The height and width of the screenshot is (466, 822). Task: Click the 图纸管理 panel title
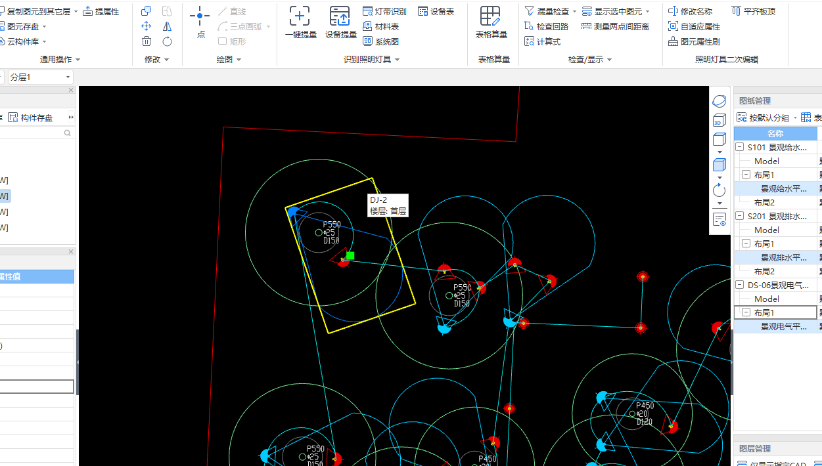point(754,101)
